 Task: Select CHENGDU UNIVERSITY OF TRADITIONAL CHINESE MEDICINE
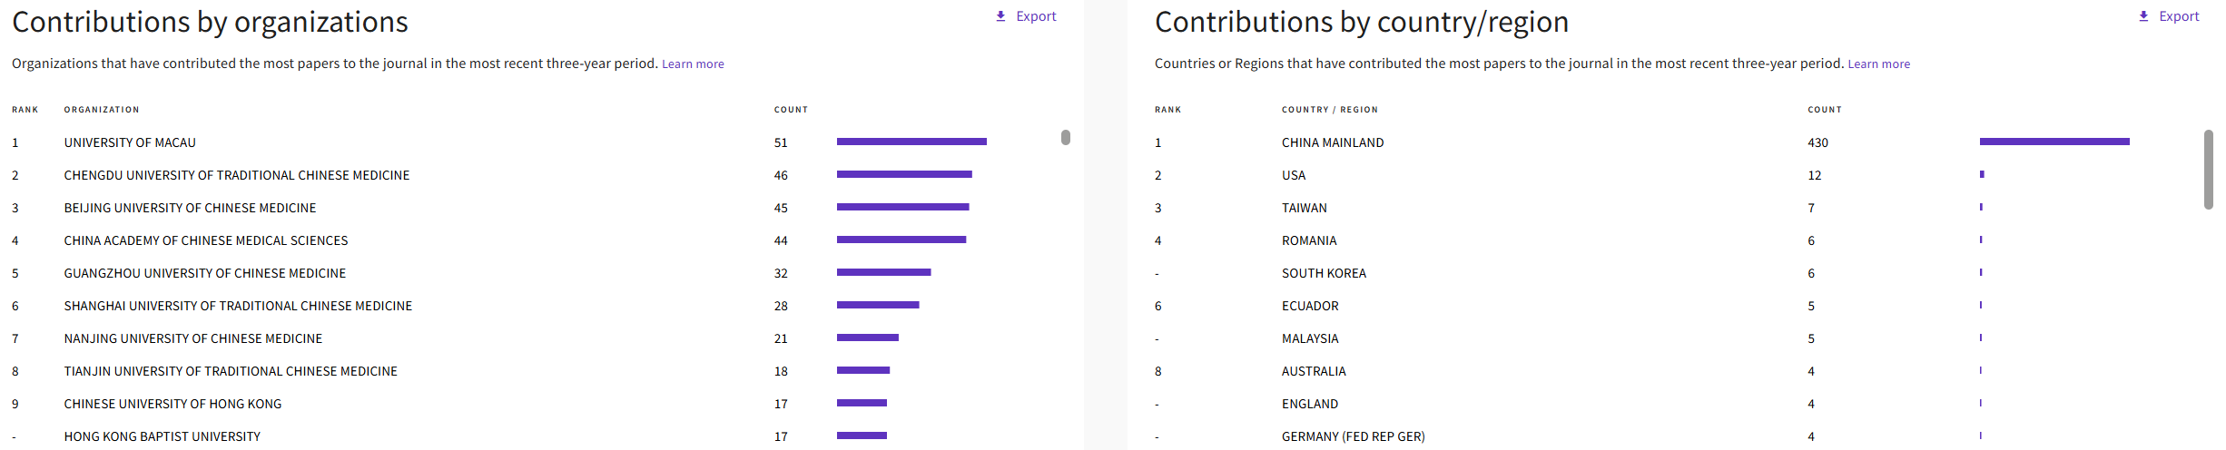pyautogui.click(x=237, y=175)
